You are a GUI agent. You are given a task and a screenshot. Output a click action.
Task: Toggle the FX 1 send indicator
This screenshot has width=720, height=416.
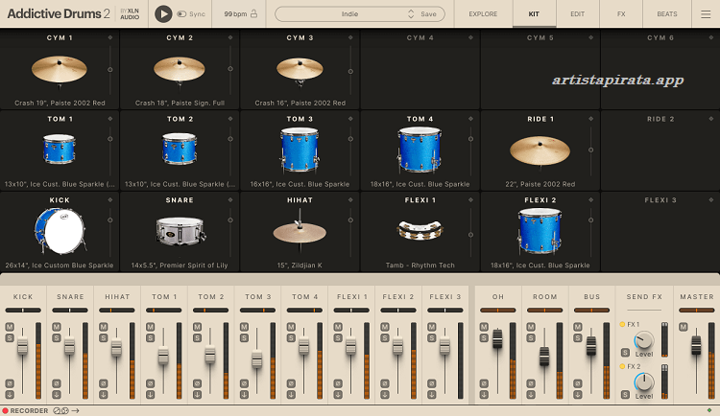coord(622,324)
